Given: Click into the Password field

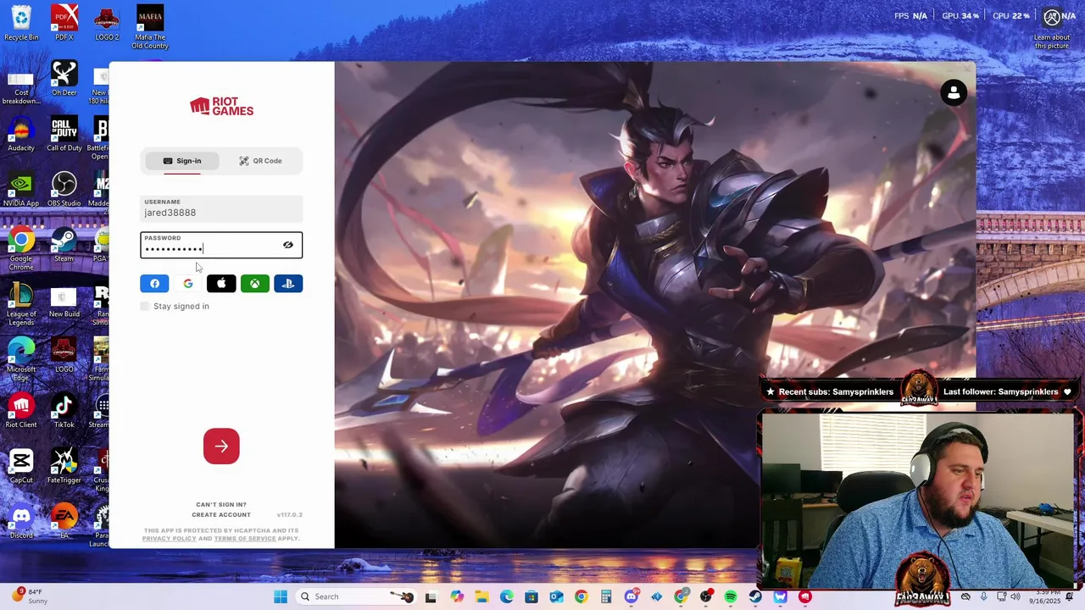Looking at the screenshot, I should click(221, 245).
